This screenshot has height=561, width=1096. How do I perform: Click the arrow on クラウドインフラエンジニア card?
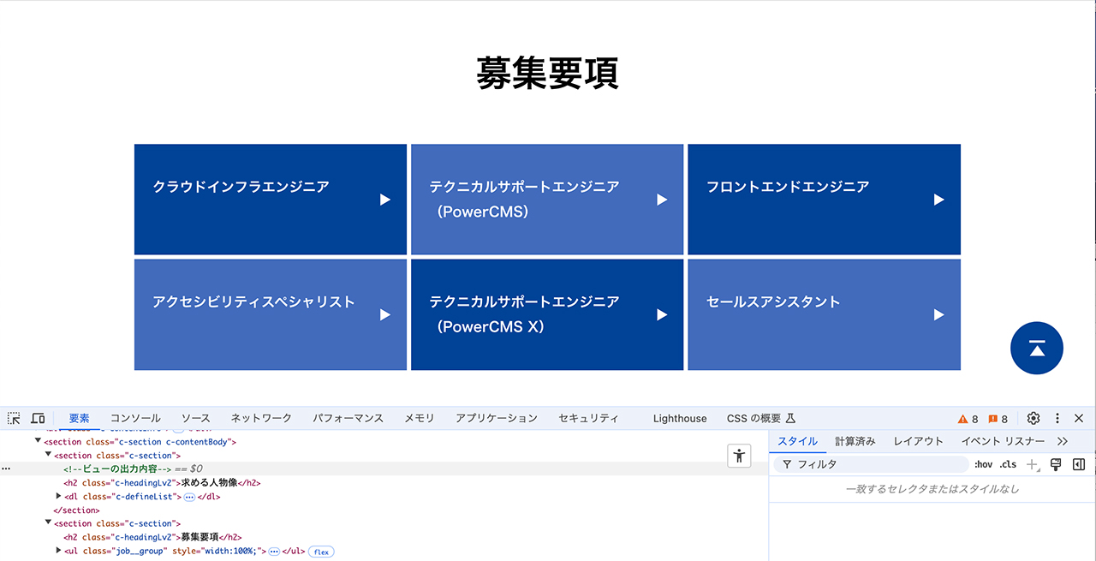click(x=385, y=200)
